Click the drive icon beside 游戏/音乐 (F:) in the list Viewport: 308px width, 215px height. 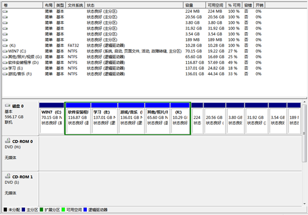5,74
